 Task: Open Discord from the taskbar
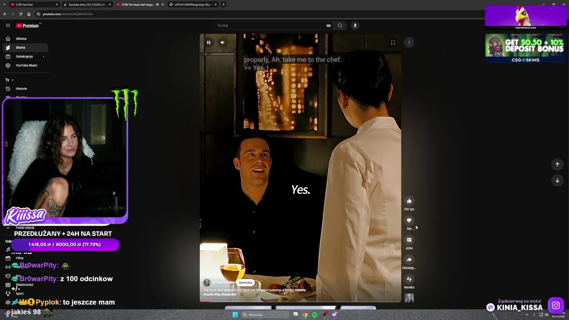(334, 315)
